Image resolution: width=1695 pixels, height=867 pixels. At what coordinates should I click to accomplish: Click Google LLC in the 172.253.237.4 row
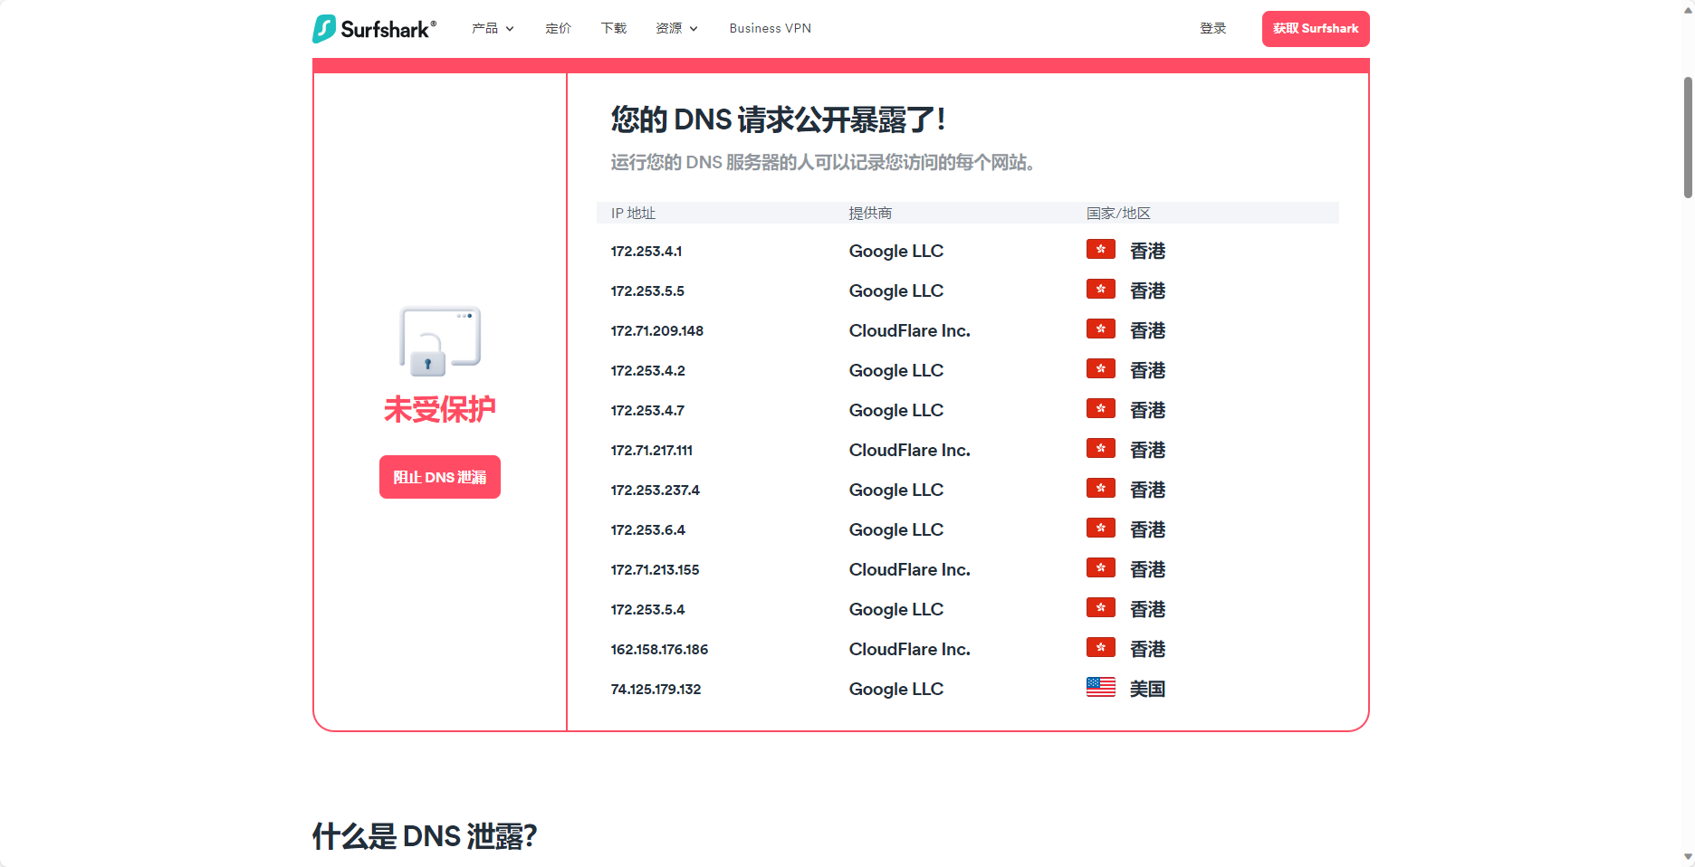[x=896, y=491]
